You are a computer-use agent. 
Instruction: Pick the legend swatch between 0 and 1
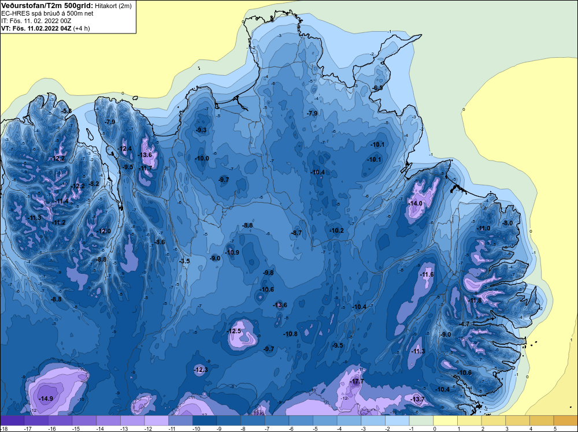445,420
